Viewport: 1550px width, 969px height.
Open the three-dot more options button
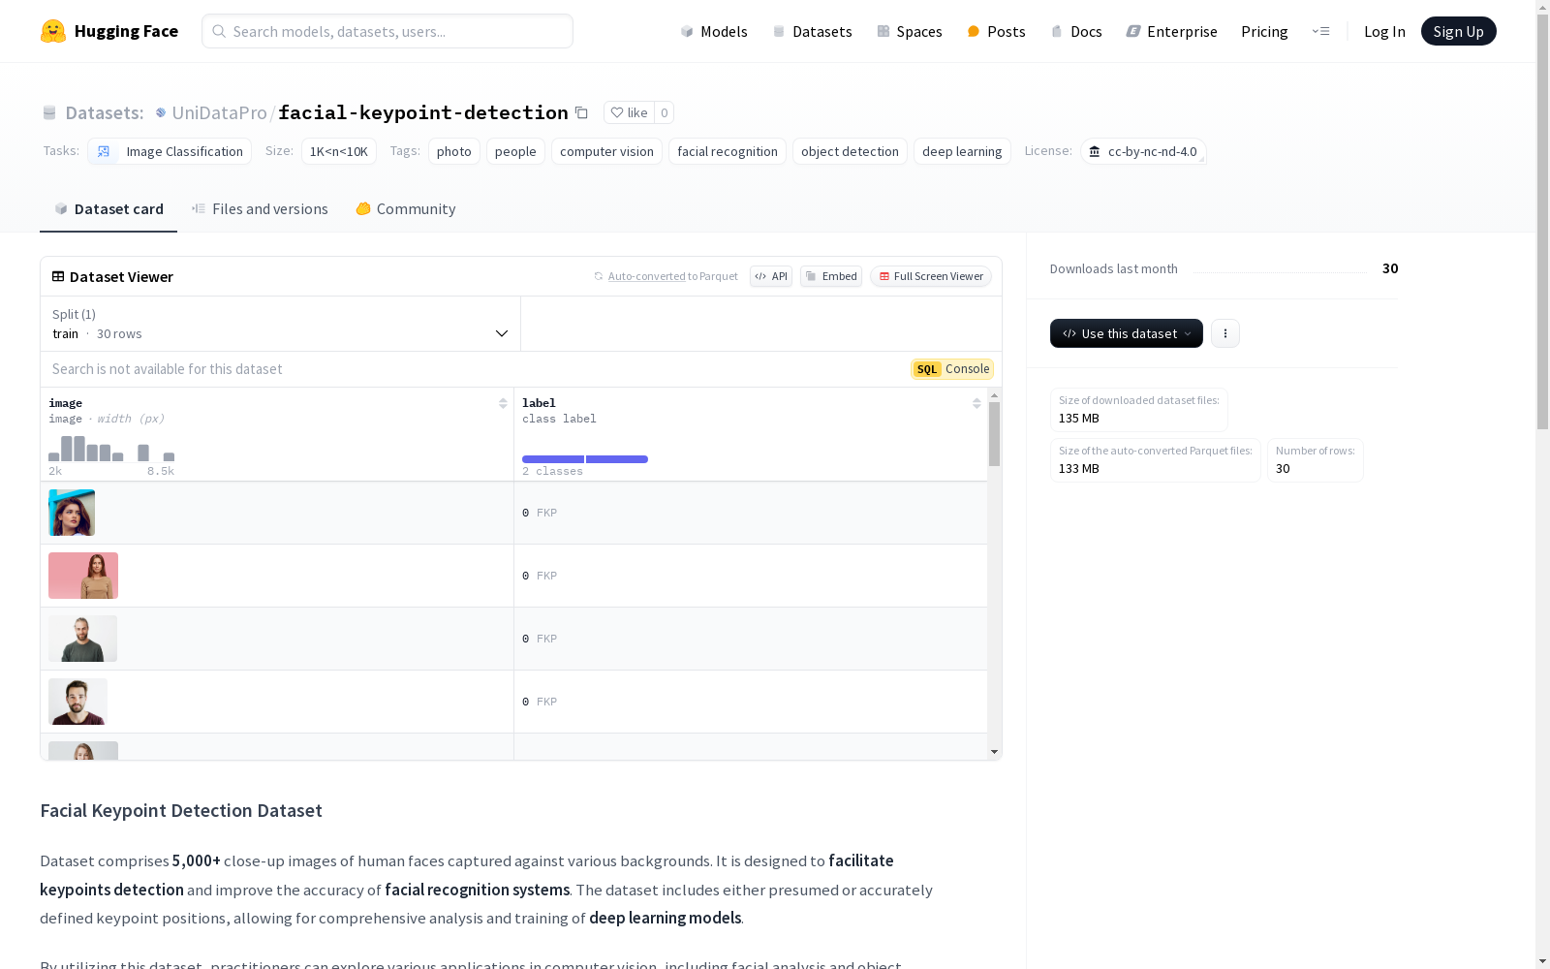1225,333
